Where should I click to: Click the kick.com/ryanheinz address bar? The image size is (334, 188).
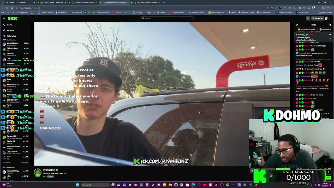click(141, 8)
